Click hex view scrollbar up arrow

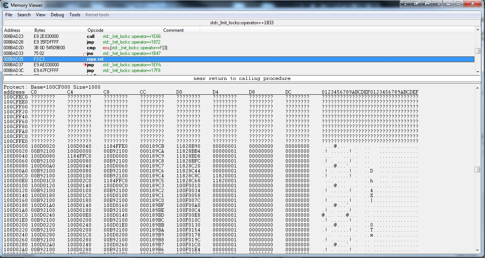pos(477,88)
